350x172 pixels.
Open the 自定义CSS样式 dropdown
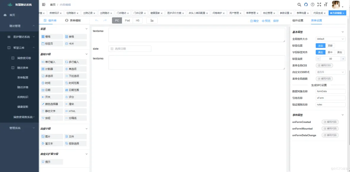point(330,72)
